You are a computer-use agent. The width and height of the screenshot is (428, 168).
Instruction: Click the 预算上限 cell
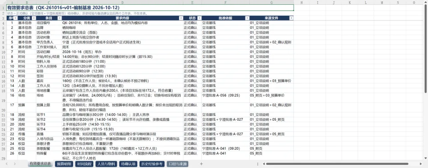(x=49, y=107)
